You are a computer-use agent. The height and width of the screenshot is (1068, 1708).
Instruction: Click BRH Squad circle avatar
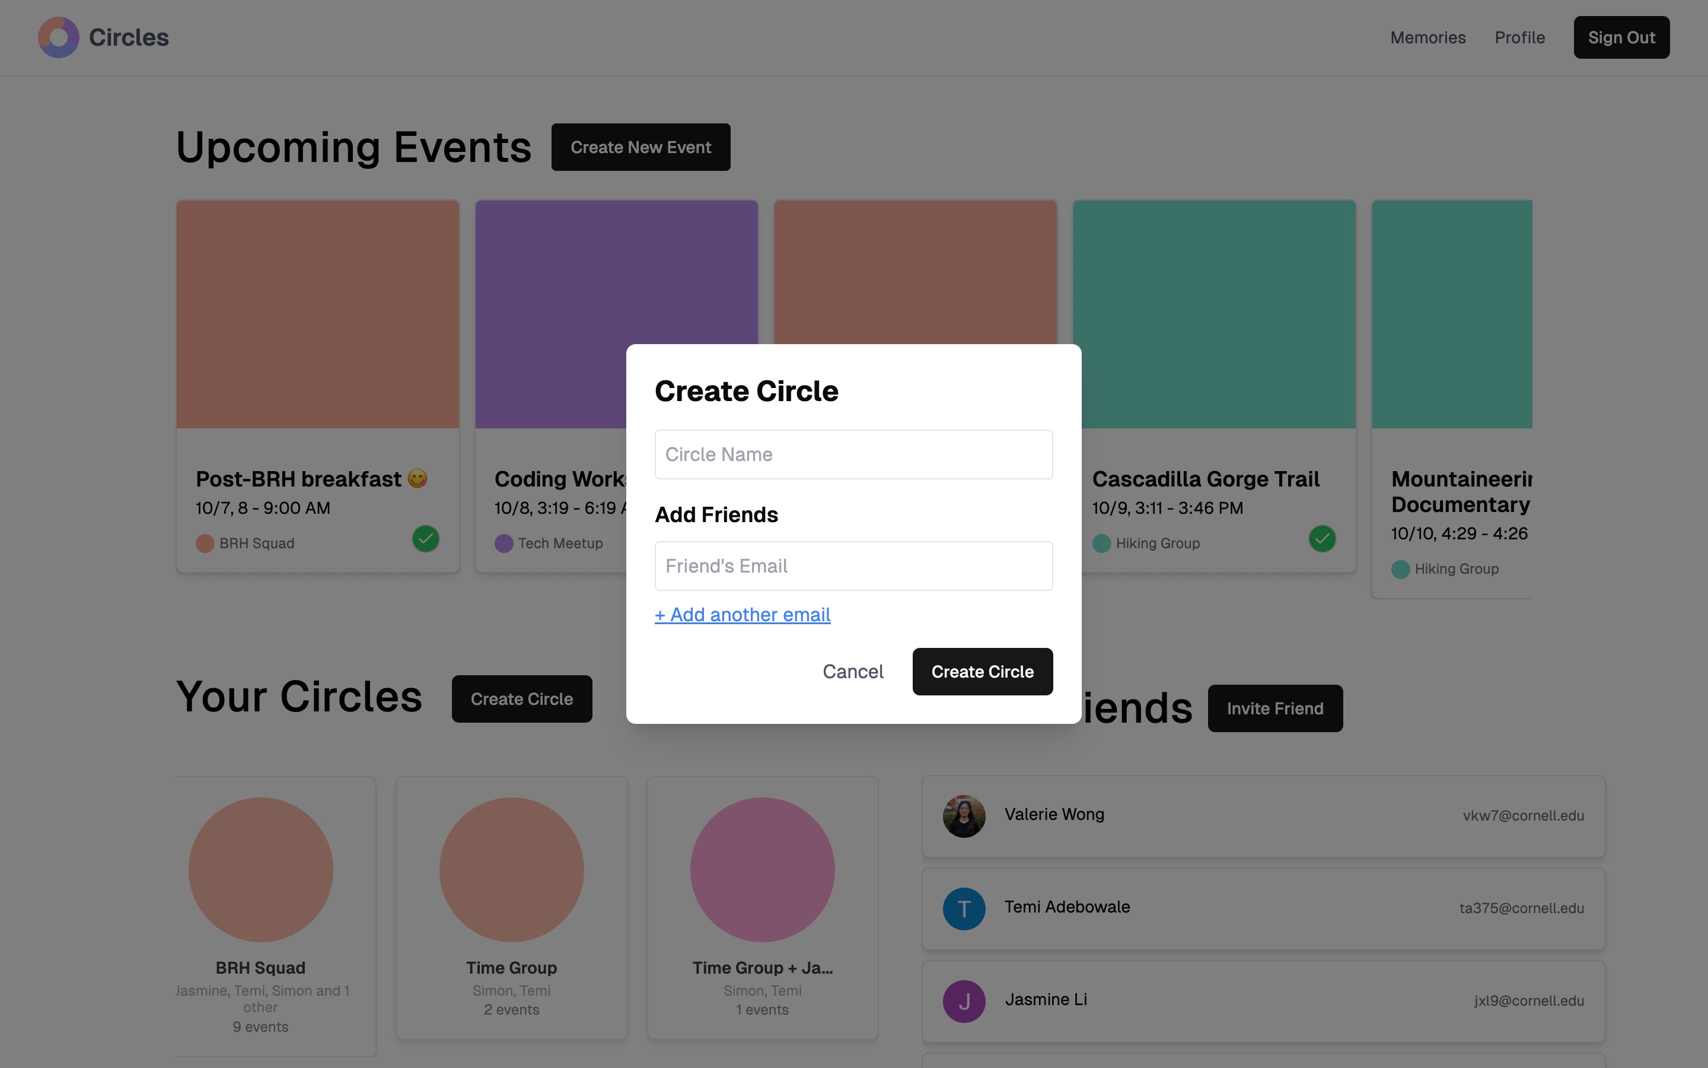pyautogui.click(x=260, y=869)
